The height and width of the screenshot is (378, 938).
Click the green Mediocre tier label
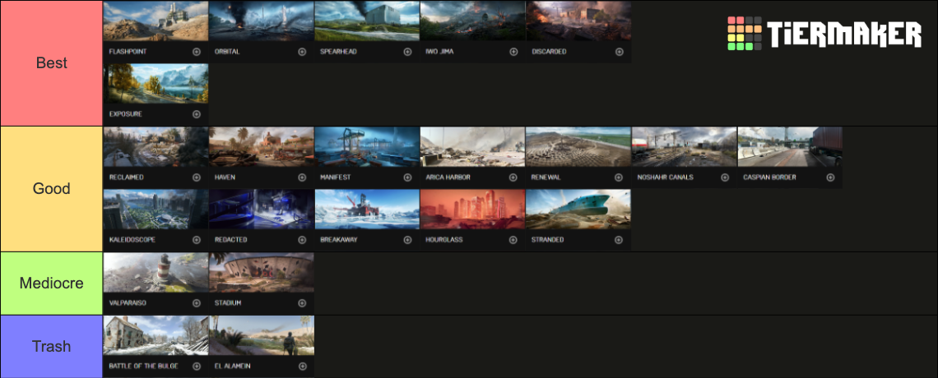tap(52, 283)
